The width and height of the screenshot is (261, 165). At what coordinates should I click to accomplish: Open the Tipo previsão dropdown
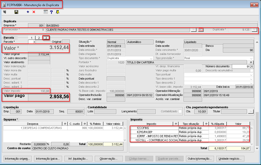(251, 58)
